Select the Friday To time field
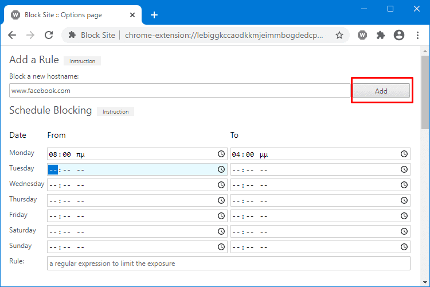Image resolution: width=430 pixels, height=287 pixels. point(320,216)
